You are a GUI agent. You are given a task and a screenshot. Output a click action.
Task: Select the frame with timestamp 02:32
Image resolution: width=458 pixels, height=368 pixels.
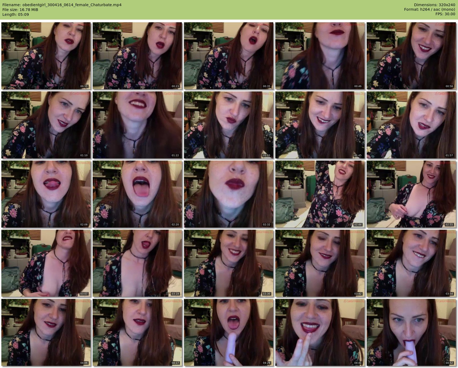[228, 194]
